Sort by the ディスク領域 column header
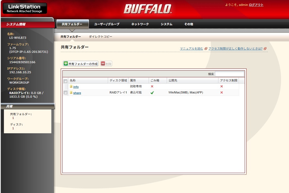The image size is (289, 193). click(x=118, y=80)
